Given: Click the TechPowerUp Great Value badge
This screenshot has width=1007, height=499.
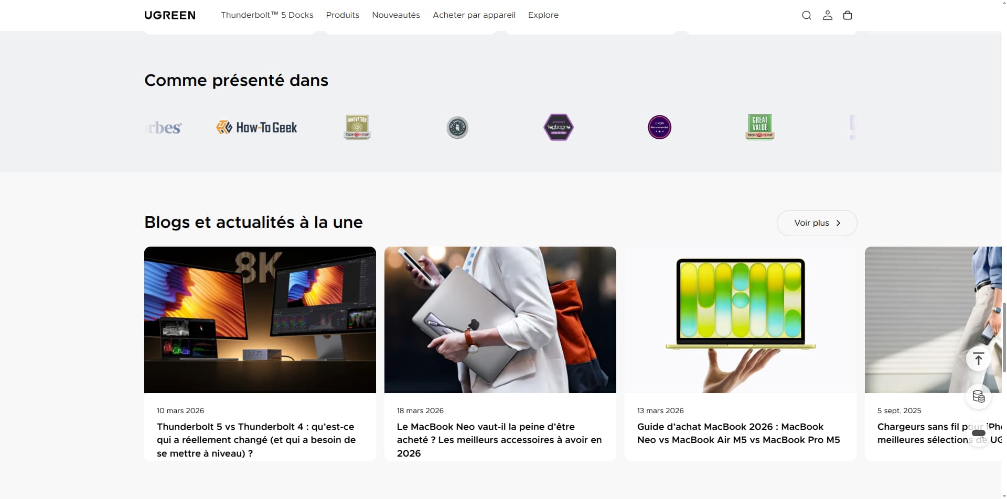Looking at the screenshot, I should [759, 127].
